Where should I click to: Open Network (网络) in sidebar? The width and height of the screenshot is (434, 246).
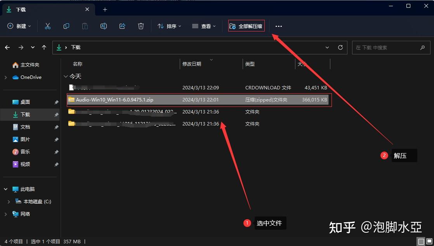pyautogui.click(x=21, y=214)
